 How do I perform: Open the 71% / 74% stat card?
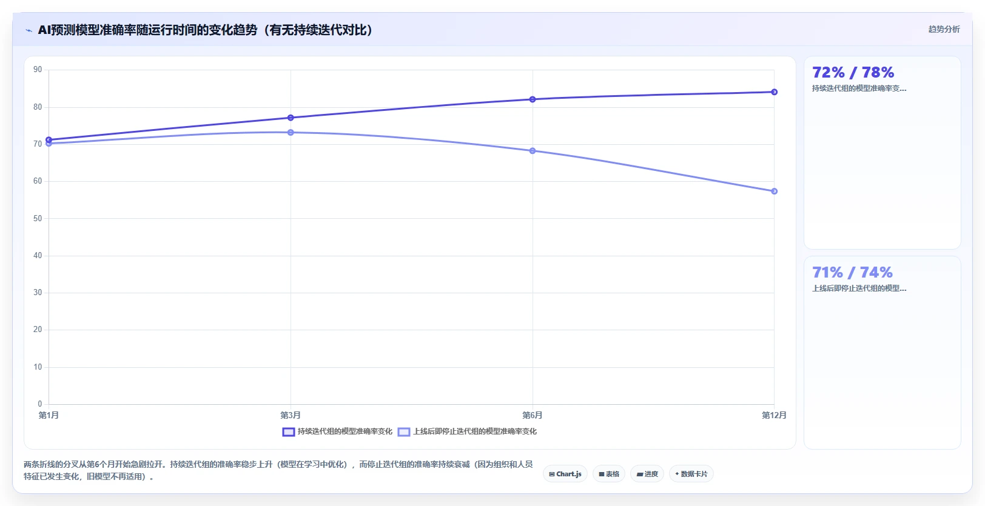point(882,353)
